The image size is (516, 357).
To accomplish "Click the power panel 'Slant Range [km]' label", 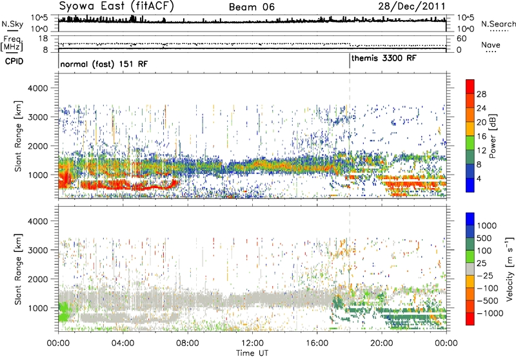I will pyautogui.click(x=18, y=136).
